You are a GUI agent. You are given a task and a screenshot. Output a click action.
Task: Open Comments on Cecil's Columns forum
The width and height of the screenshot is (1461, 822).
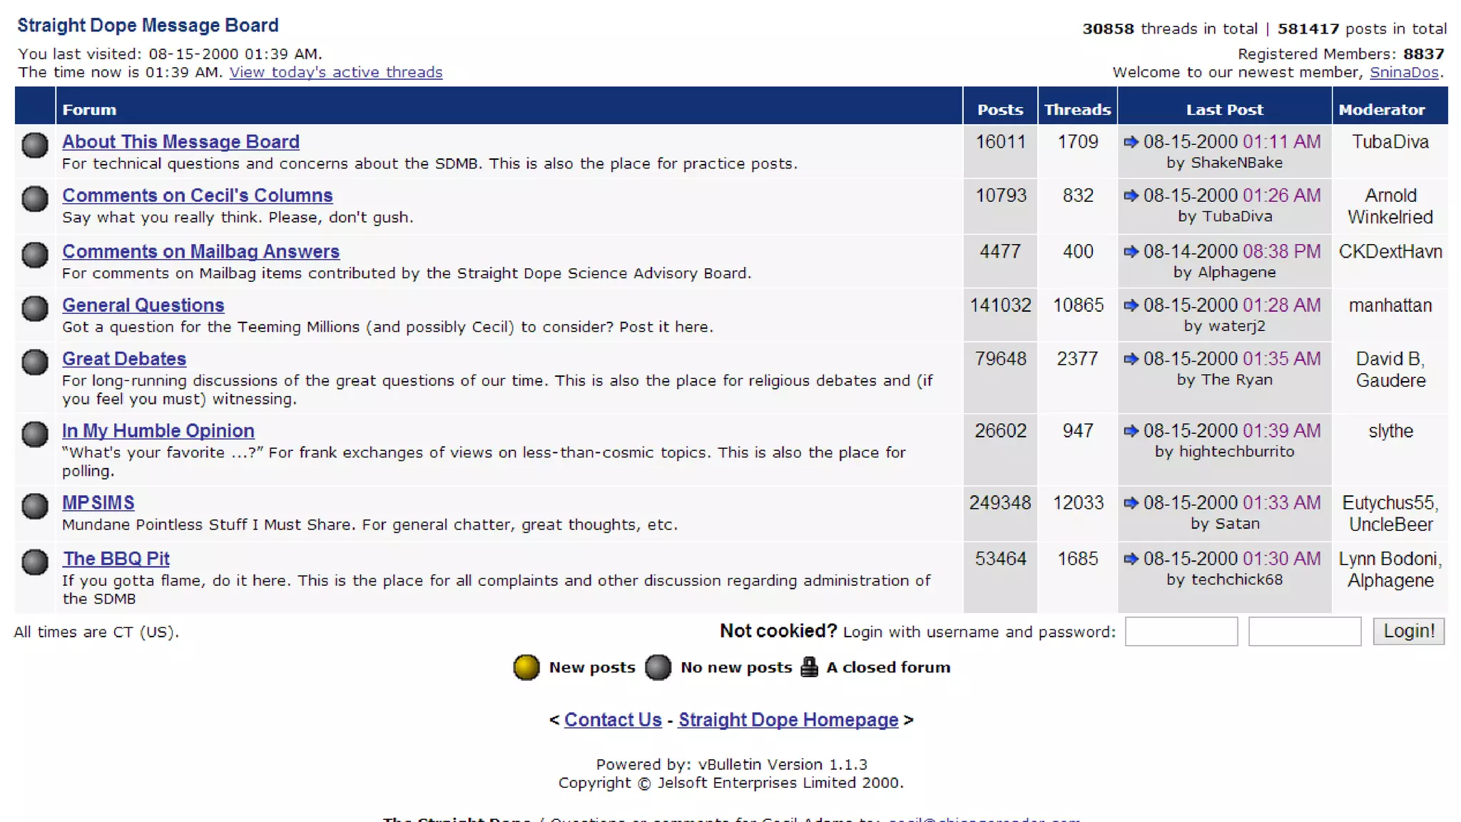(x=197, y=196)
